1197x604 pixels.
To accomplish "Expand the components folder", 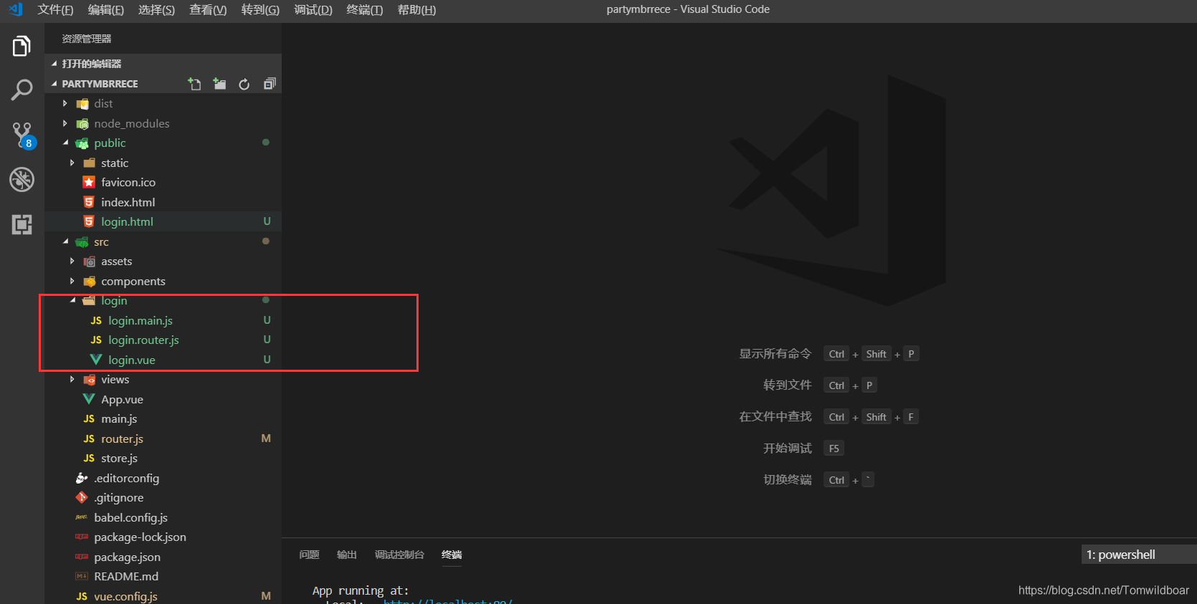I will click(x=72, y=281).
